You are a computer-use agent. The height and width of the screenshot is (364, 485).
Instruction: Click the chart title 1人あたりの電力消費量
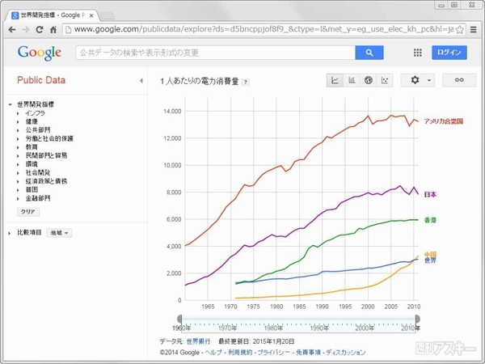(x=200, y=82)
